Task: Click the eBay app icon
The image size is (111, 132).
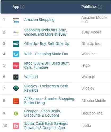Action: pyautogui.click(x=16, y=32)
